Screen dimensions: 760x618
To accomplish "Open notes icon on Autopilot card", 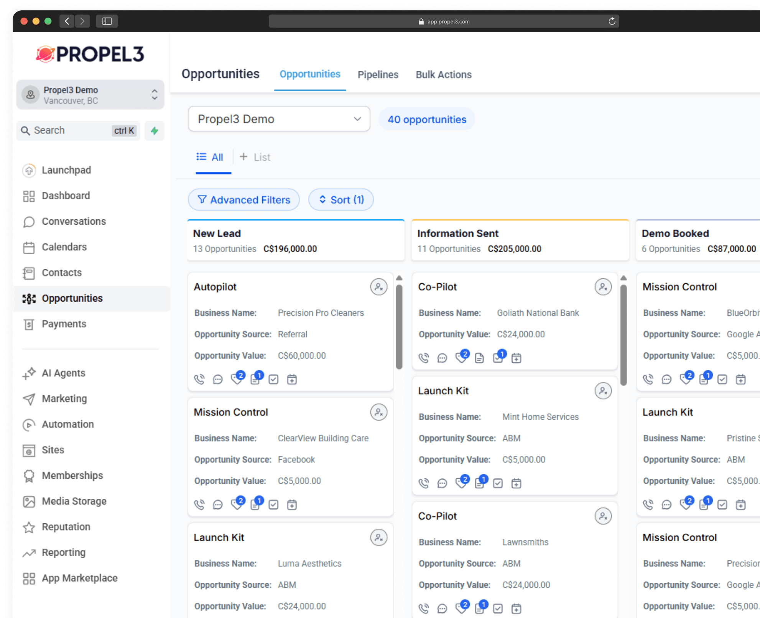I will point(256,378).
